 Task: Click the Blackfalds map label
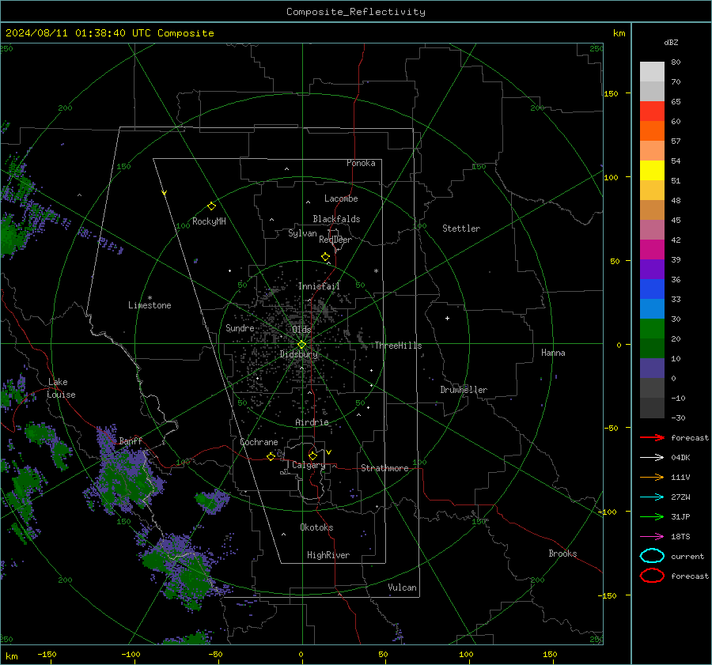[336, 219]
